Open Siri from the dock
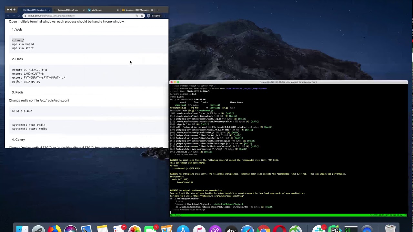 click(70, 229)
